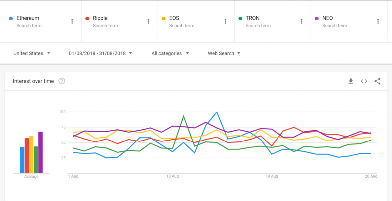
Task: Expand the All categories dropdown
Action: [x=170, y=53]
